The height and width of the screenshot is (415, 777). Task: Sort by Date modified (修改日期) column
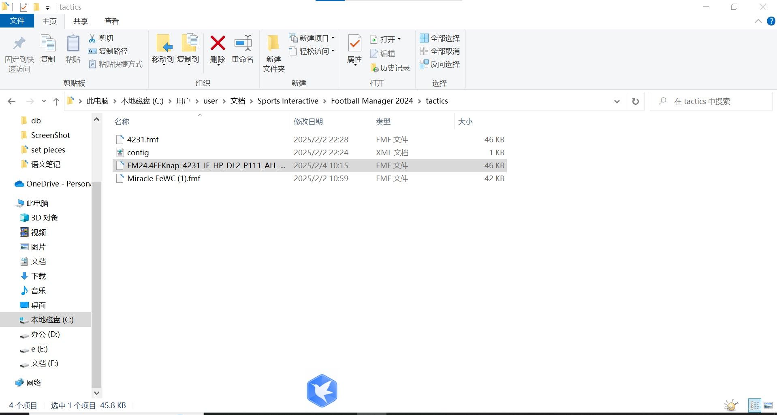[x=308, y=121]
